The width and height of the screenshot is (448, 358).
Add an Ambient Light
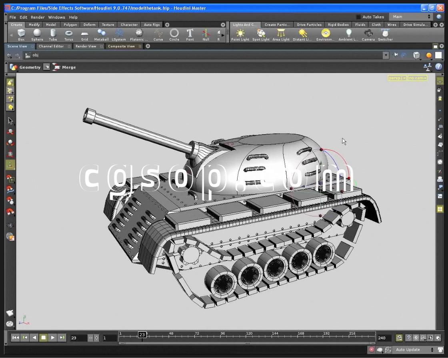click(x=348, y=35)
